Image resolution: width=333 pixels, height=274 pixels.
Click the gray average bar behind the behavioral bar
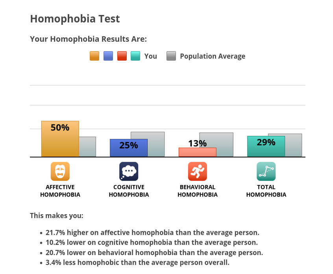pyautogui.click(x=225, y=144)
